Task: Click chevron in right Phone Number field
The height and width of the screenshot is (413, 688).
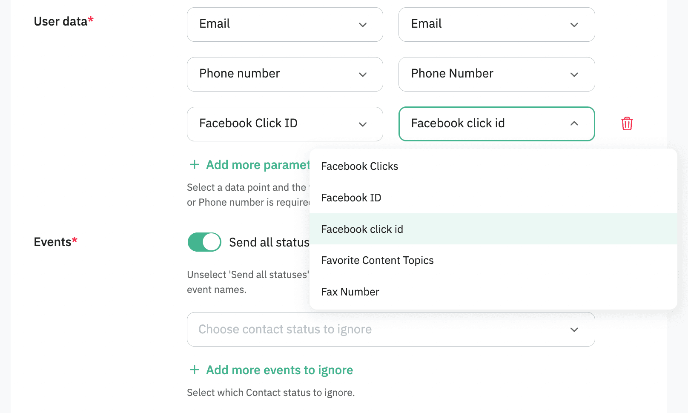Action: (574, 75)
